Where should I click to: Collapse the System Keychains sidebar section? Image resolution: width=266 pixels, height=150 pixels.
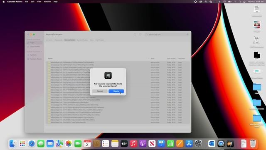point(42,52)
